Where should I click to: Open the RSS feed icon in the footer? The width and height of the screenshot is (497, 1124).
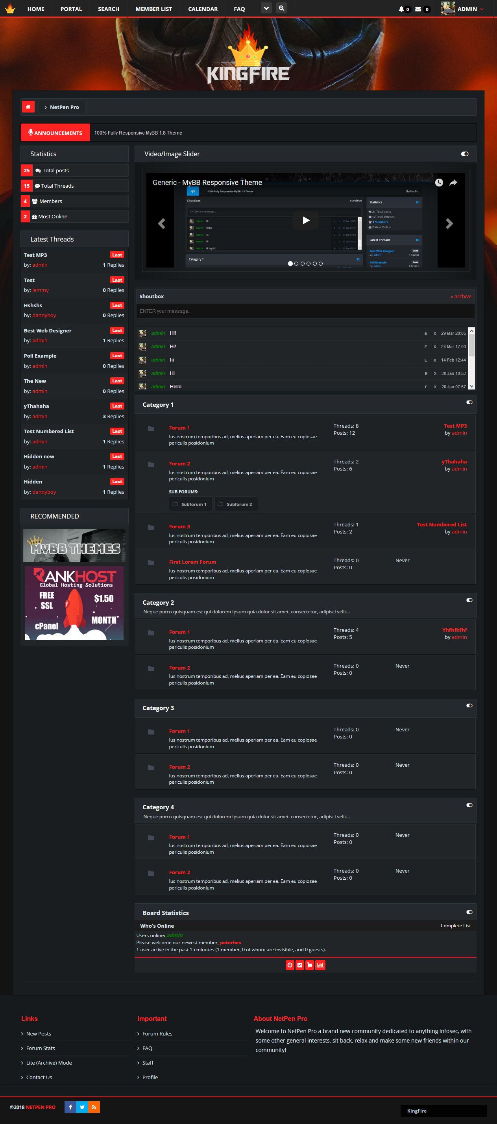pos(94,1107)
